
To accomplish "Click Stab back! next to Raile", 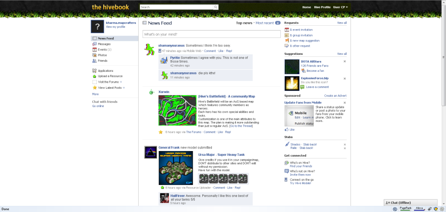I will tap(306, 148).
